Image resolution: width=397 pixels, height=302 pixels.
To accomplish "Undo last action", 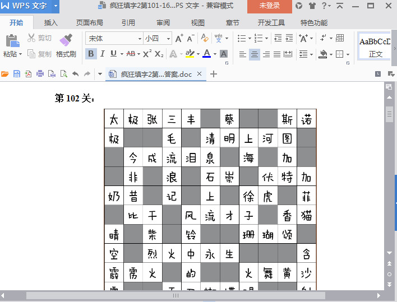I will tap(76, 74).
